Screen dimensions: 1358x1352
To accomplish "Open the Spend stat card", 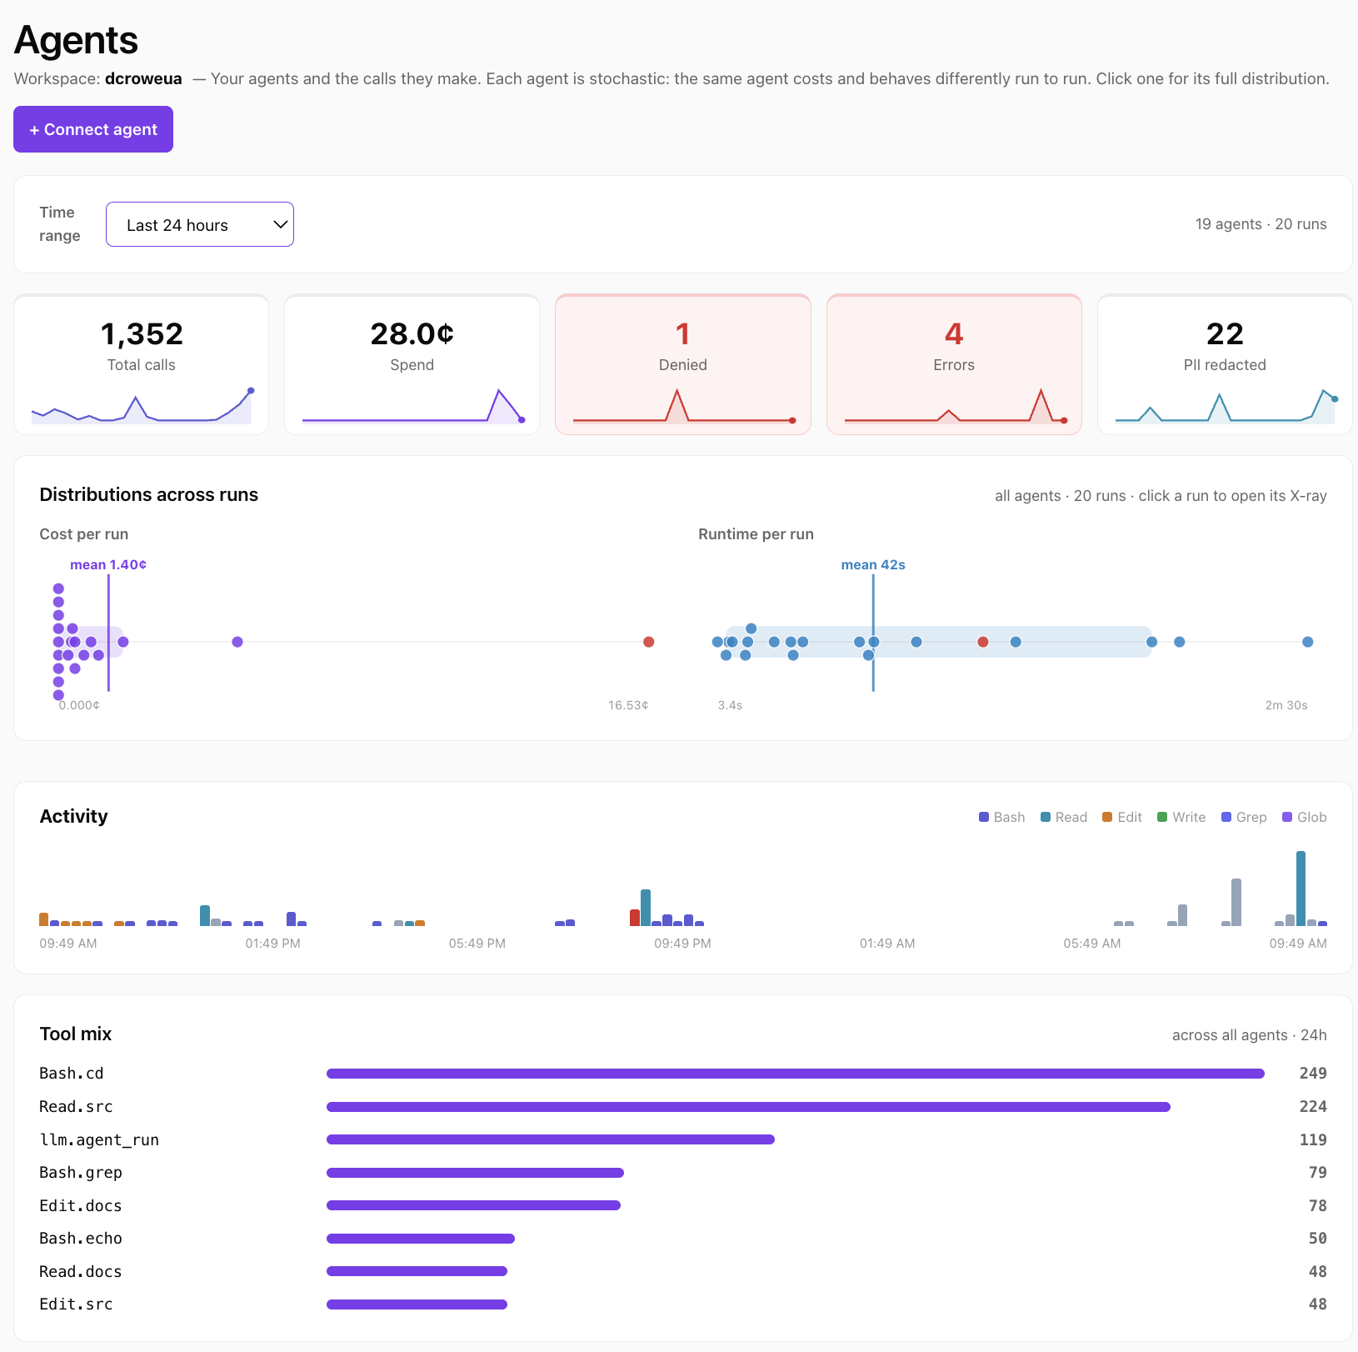I will point(412,364).
